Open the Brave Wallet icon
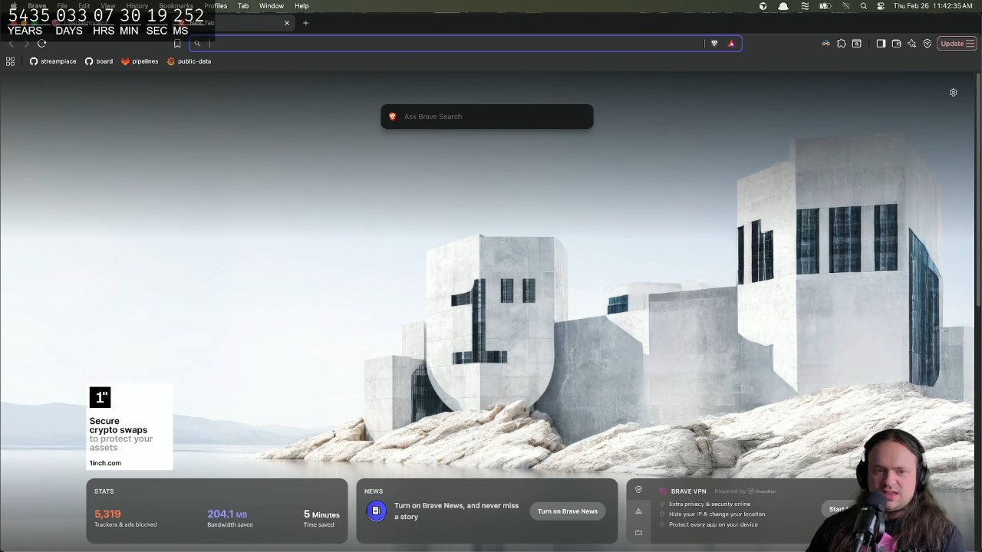Image resolution: width=982 pixels, height=552 pixels. 896,44
